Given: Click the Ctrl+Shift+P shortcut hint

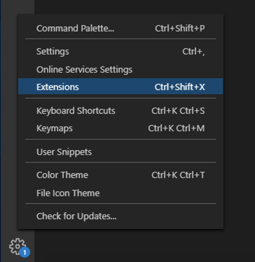Looking at the screenshot, I should [x=180, y=28].
